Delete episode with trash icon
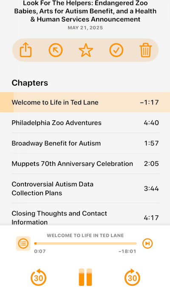This screenshot has width=170, height=296. pos(146,50)
